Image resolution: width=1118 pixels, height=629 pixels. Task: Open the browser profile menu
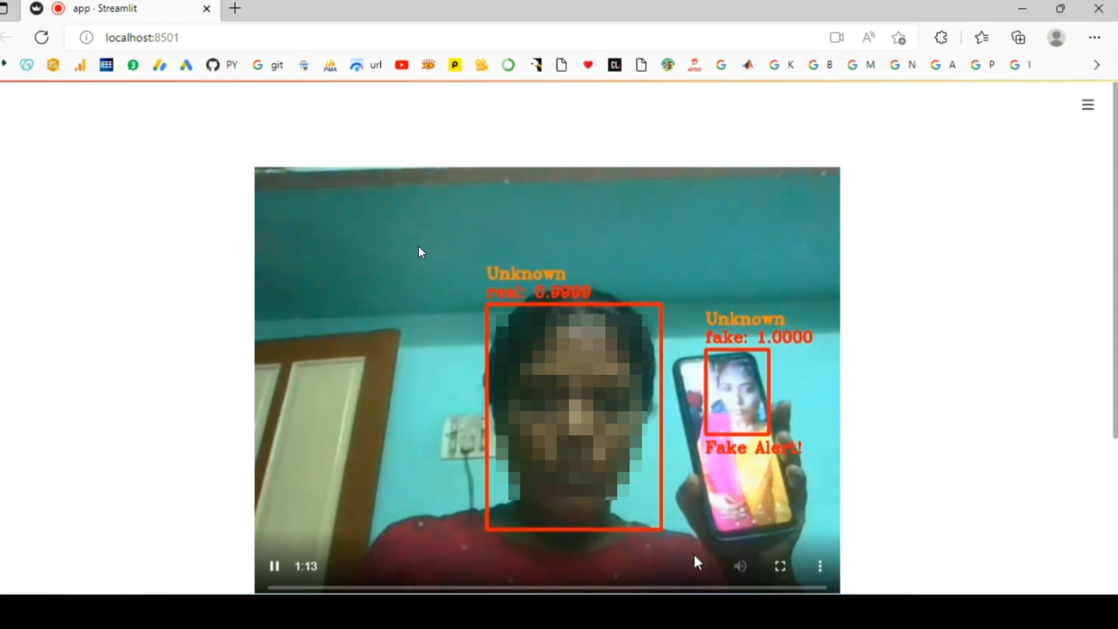coord(1056,37)
